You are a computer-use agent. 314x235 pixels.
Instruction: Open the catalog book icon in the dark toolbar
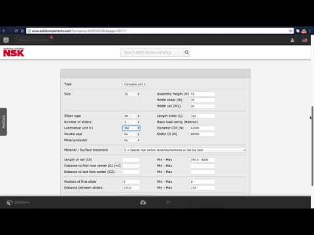(6, 40)
